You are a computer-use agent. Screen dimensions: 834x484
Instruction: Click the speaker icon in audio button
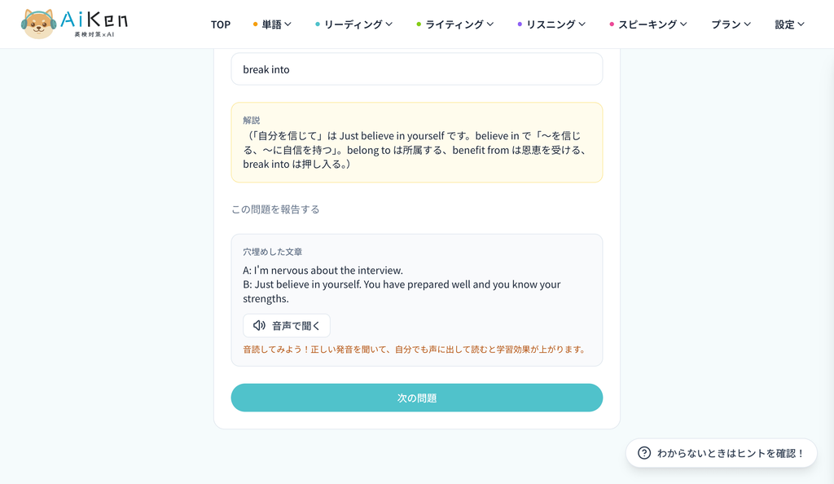(259, 325)
